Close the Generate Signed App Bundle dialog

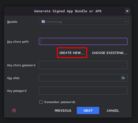tap(127, 11)
